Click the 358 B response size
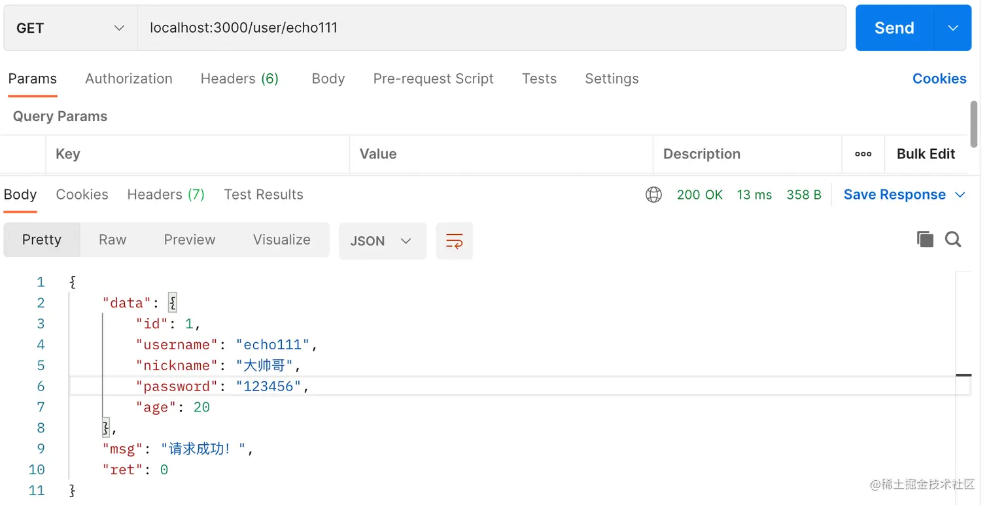 804,195
